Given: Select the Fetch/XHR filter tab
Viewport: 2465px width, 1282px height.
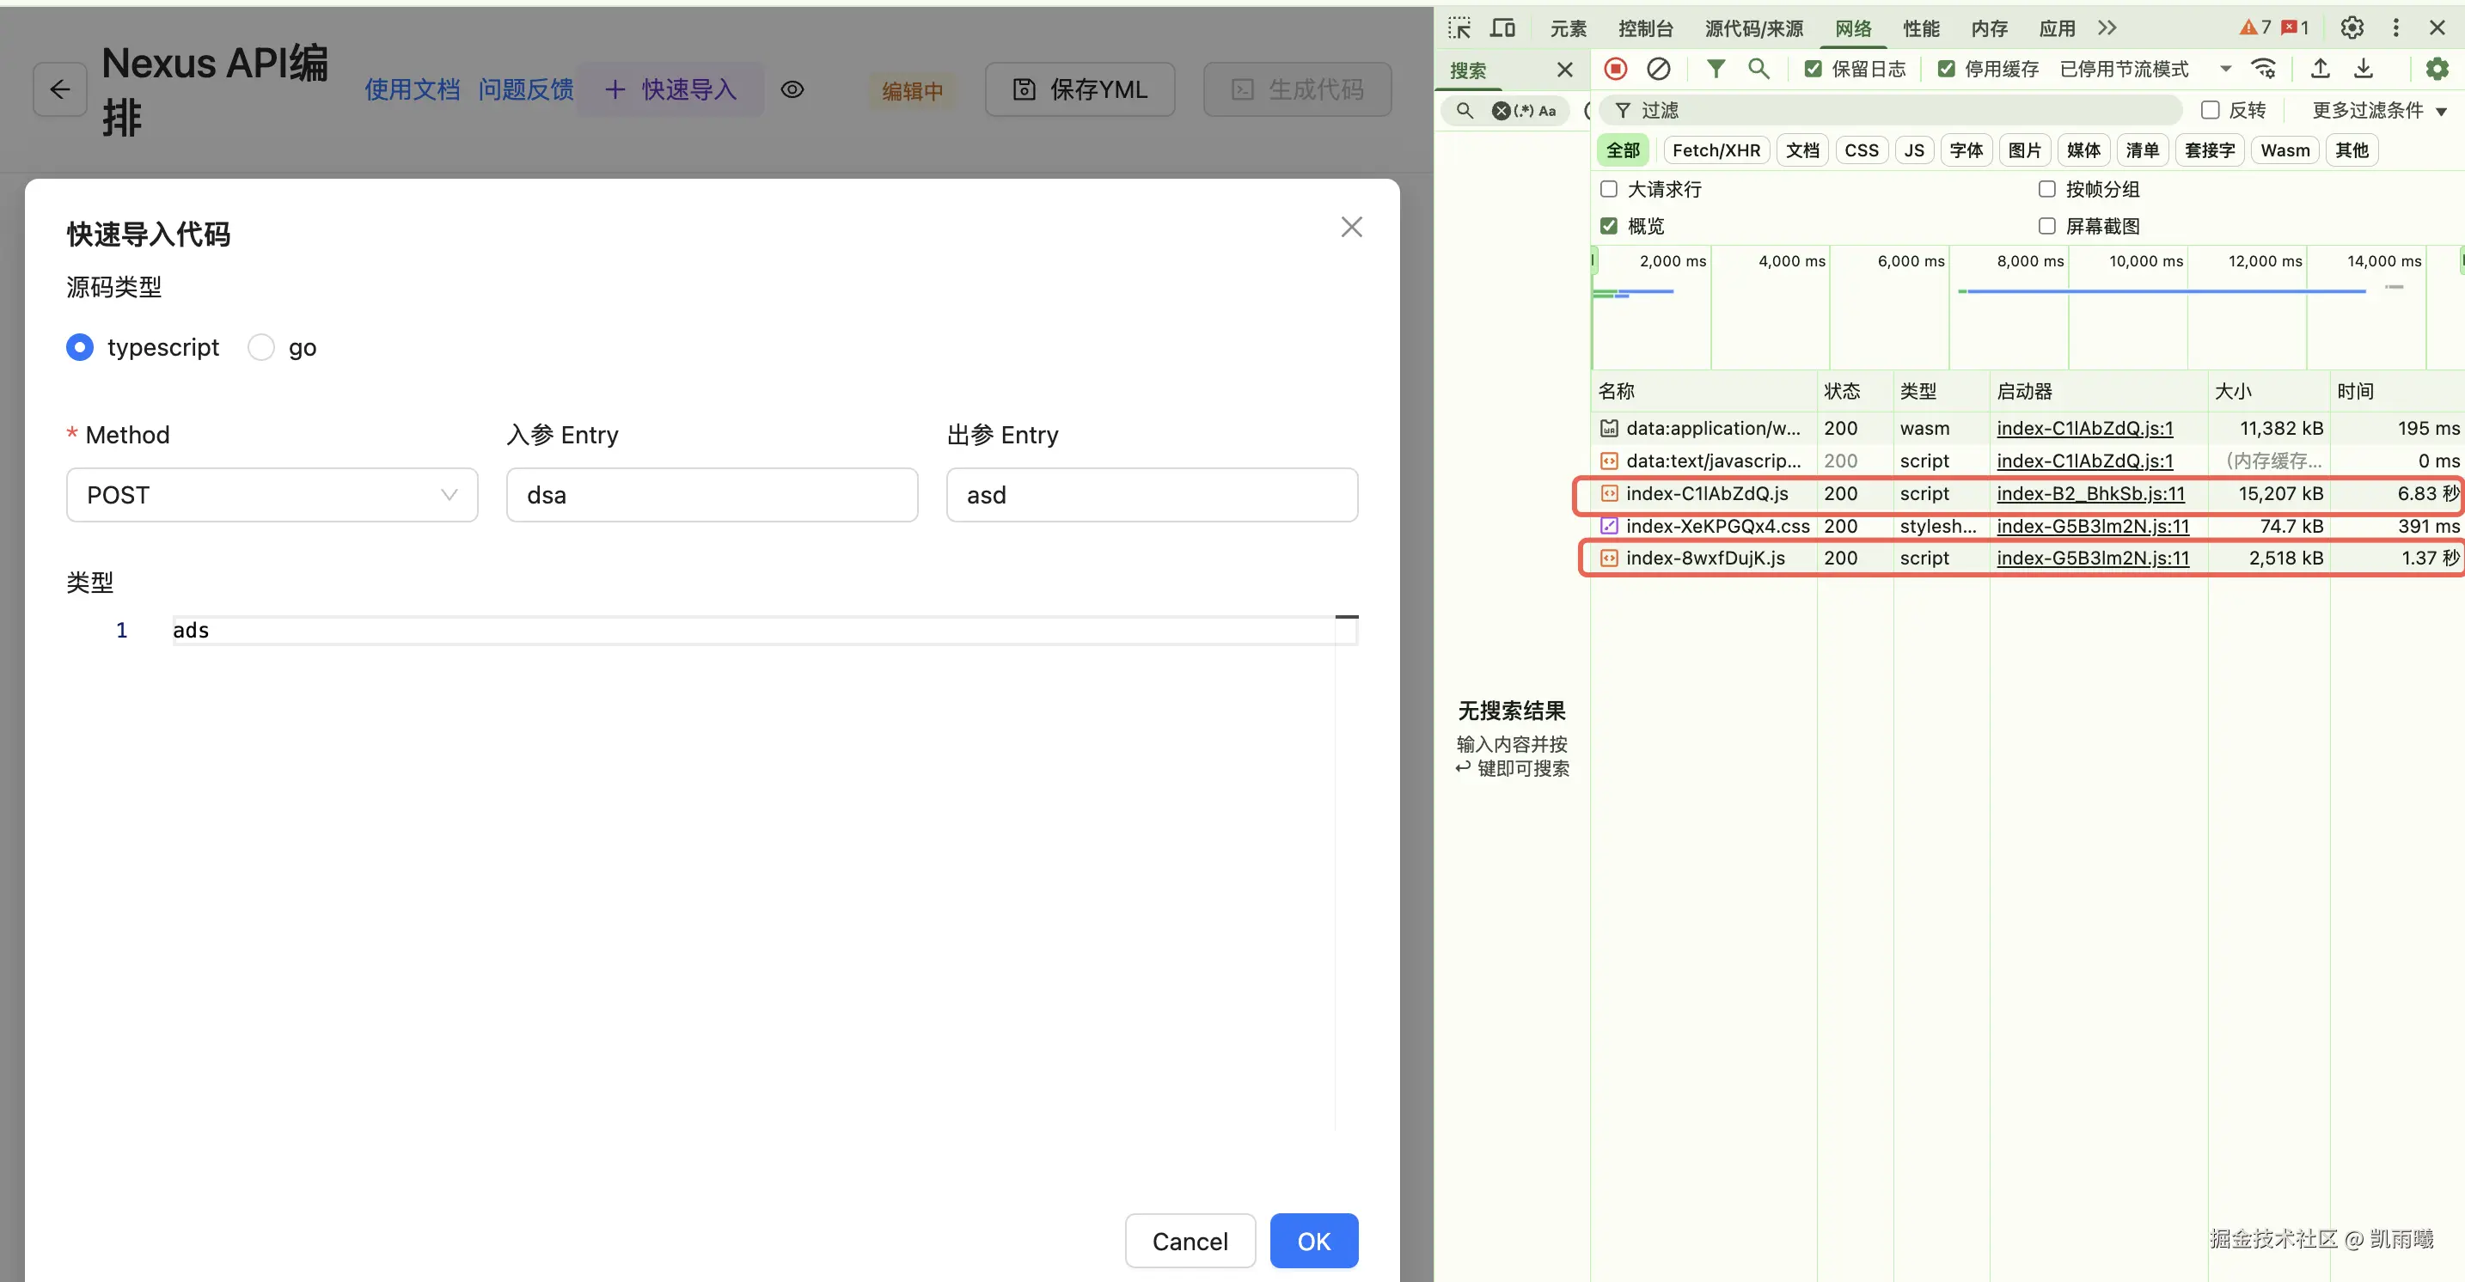Looking at the screenshot, I should tap(1716, 150).
